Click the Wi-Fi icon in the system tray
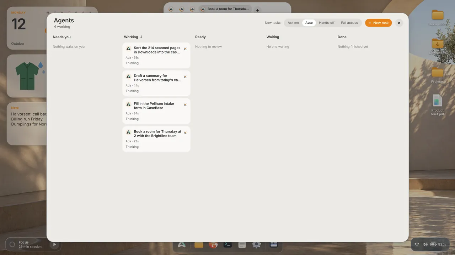Viewport: 455px width, 255px height. pyautogui.click(x=417, y=244)
